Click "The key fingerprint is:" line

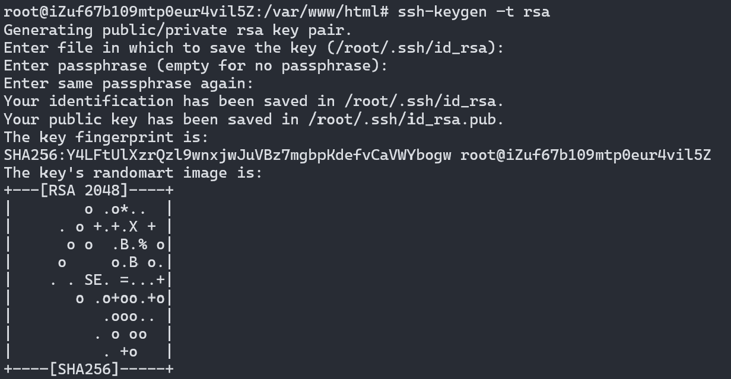106,137
